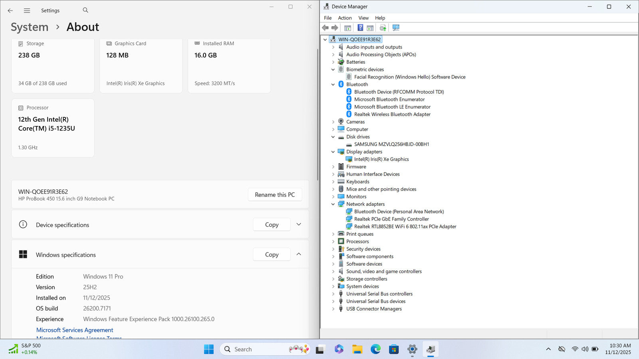The height and width of the screenshot is (359, 639).
Task: Collapse the Windows specifications section
Action: [x=299, y=254]
